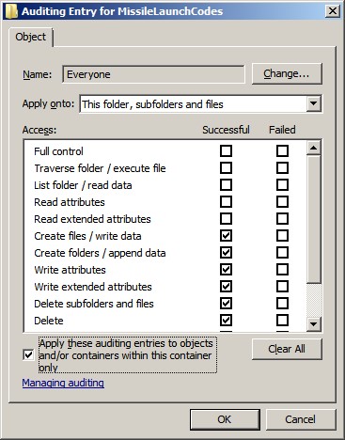This screenshot has width=345, height=440.
Task: Enable Successful for Traverse folder / execute file
Action: coord(226,168)
